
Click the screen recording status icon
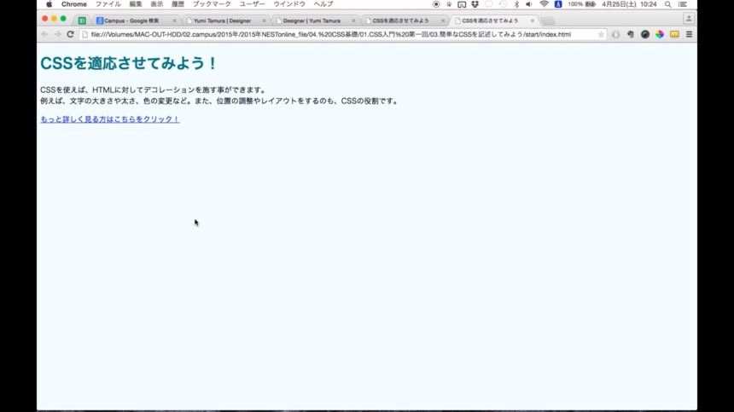click(436, 4)
